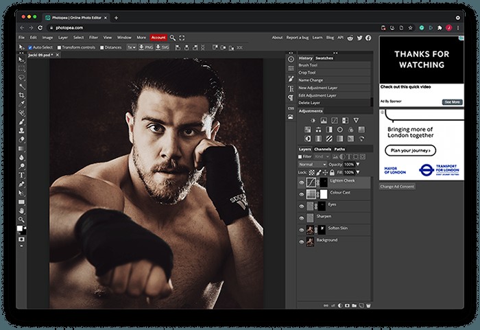Select the Crop tool

click(21, 95)
